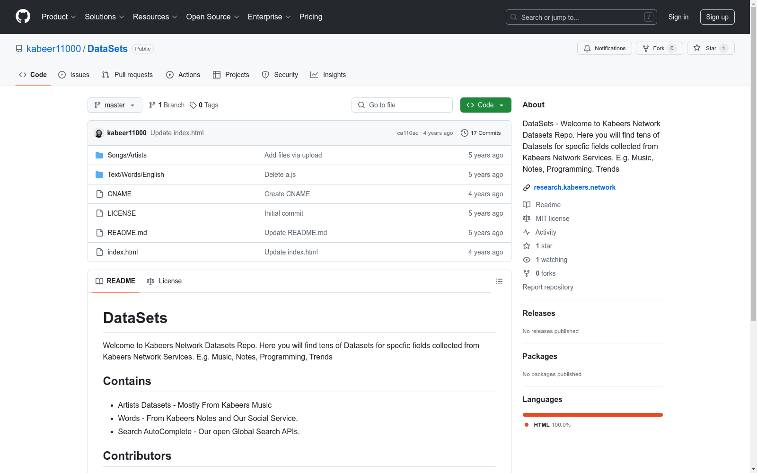Screen dimensions: 757x473
Task: Open the kabeer11000 owner link
Action: (54, 49)
